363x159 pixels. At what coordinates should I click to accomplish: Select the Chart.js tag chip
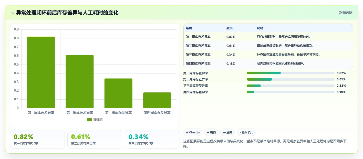tap(193, 132)
